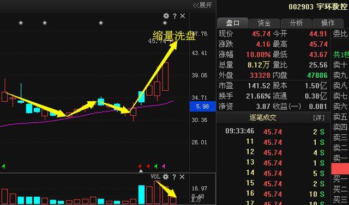The height and width of the screenshot is (205, 349).
Task: Click the stock title 002903 宇环数控
Action: click(x=318, y=7)
